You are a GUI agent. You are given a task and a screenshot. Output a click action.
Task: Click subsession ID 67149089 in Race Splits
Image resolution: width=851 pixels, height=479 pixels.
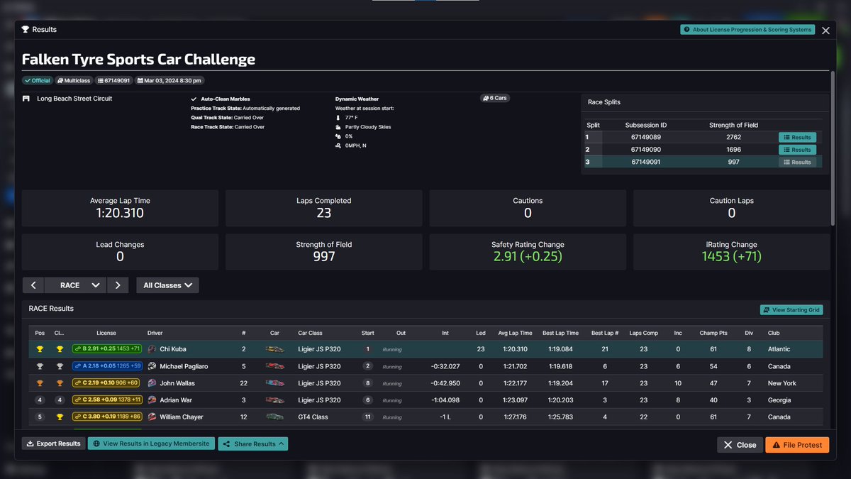click(x=645, y=138)
